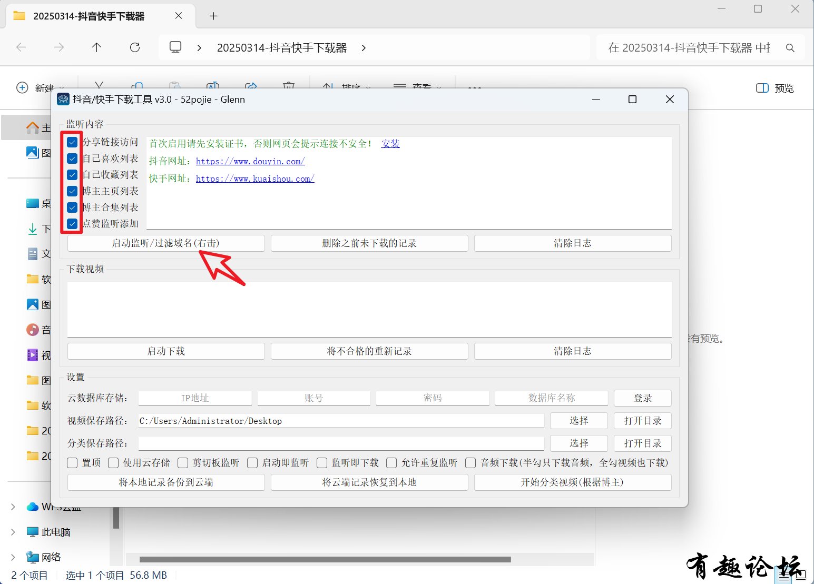
Task: Open the downloads arrow icon in sidebar
Action: click(32, 229)
